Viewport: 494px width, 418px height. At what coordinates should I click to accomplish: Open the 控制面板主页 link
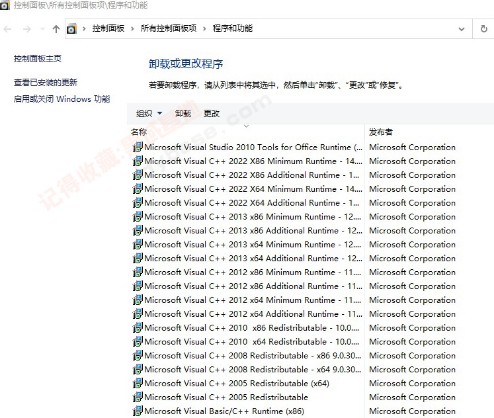(x=38, y=59)
